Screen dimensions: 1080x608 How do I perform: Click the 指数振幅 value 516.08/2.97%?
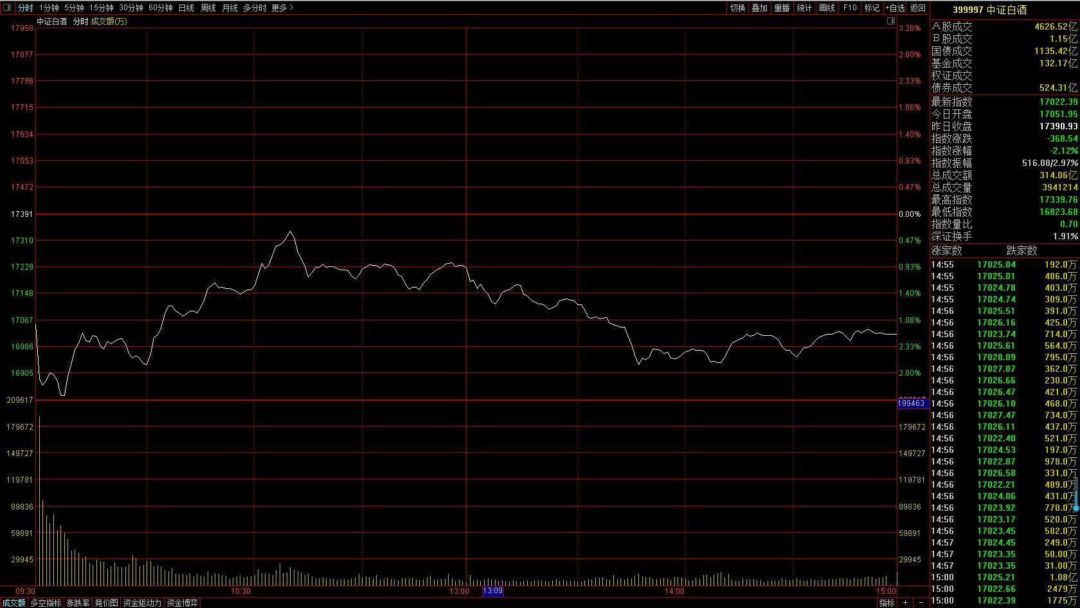1050,163
